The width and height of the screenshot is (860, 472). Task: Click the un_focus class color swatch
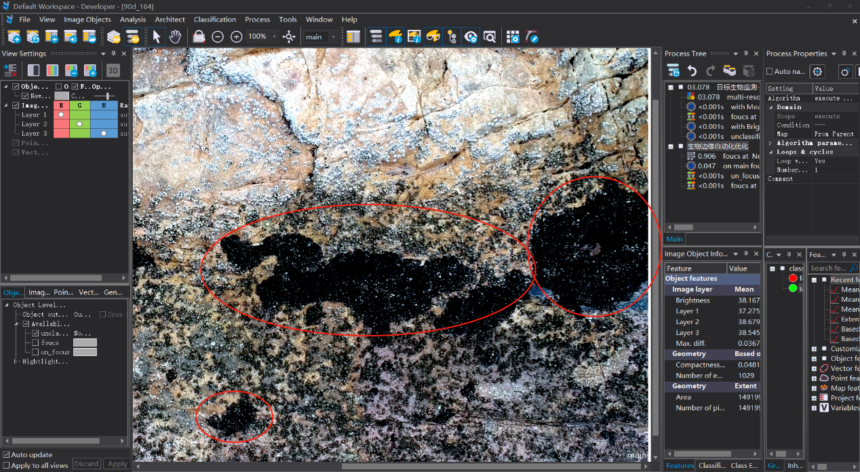point(85,352)
